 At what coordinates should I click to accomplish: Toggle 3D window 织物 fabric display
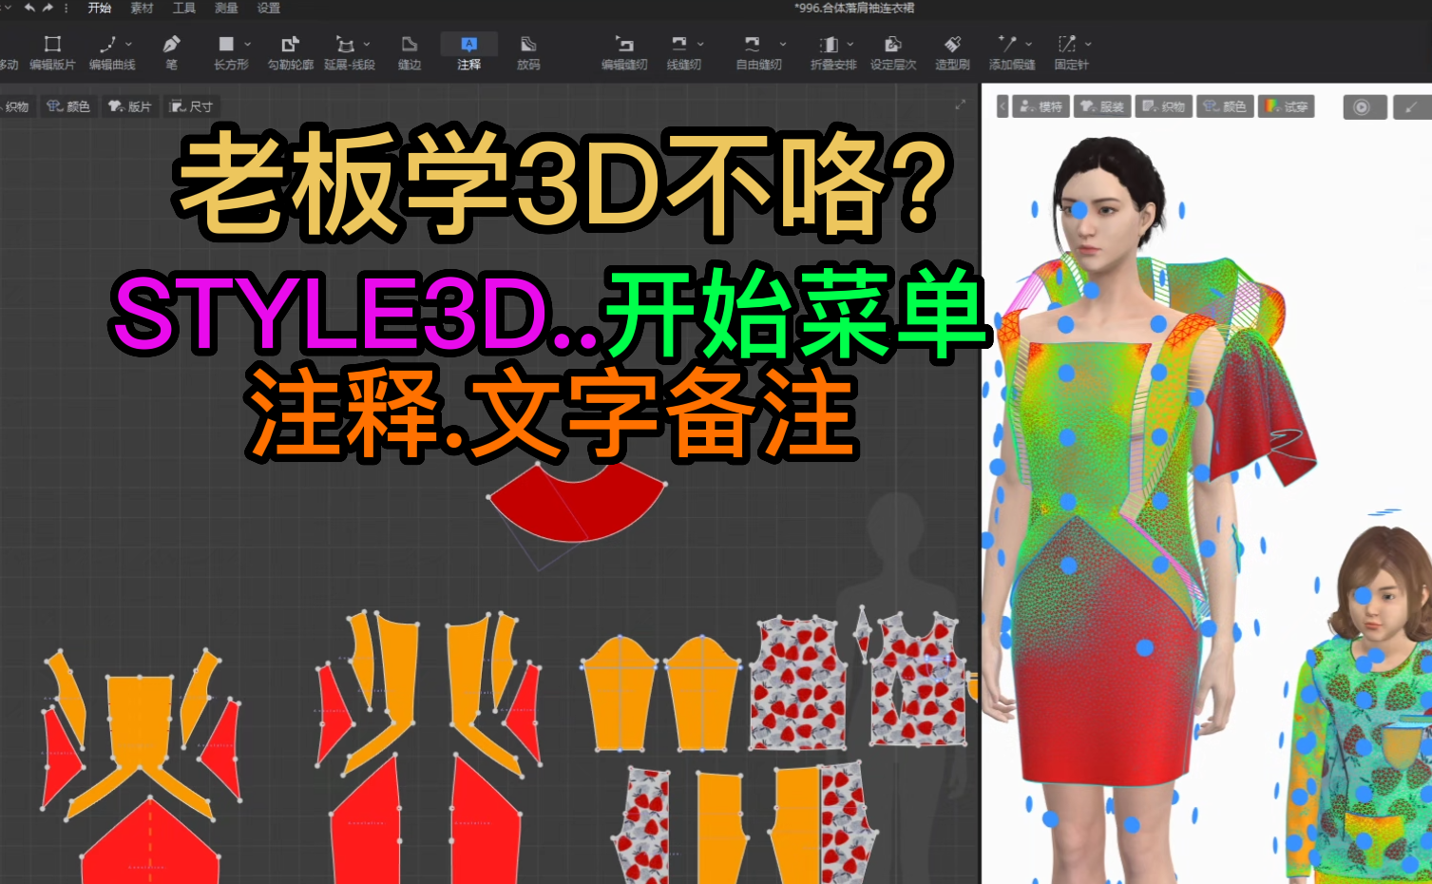(1164, 106)
